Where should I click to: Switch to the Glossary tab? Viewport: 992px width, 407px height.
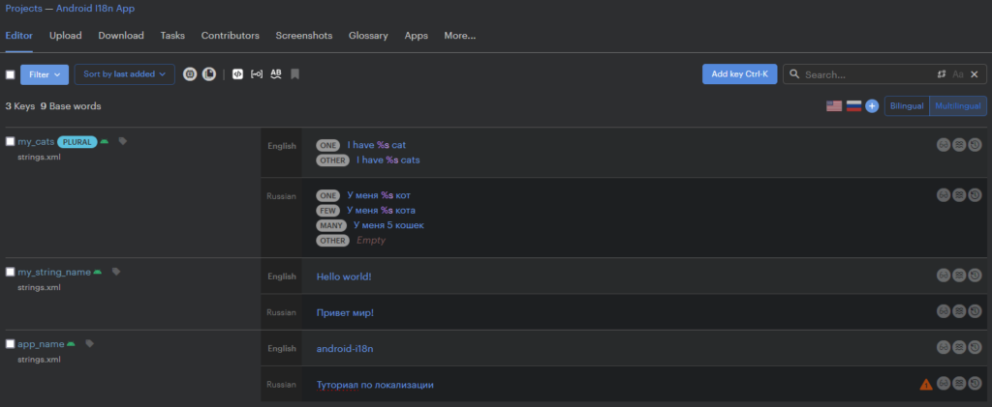point(368,36)
